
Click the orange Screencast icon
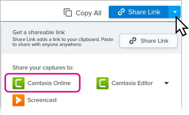point(18,100)
